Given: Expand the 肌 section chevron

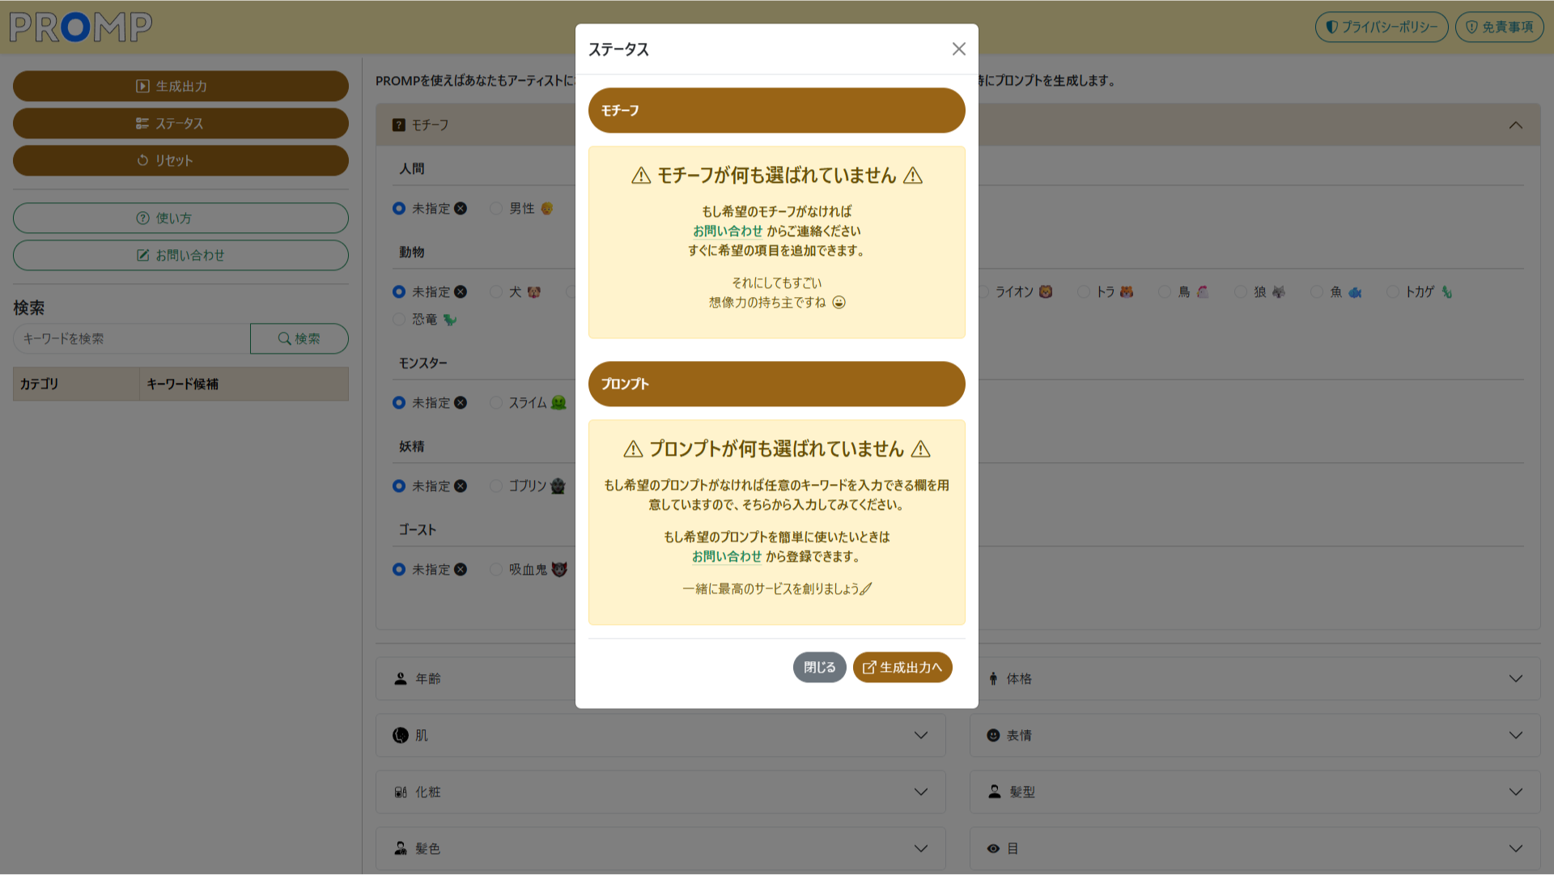Looking at the screenshot, I should coord(921,736).
